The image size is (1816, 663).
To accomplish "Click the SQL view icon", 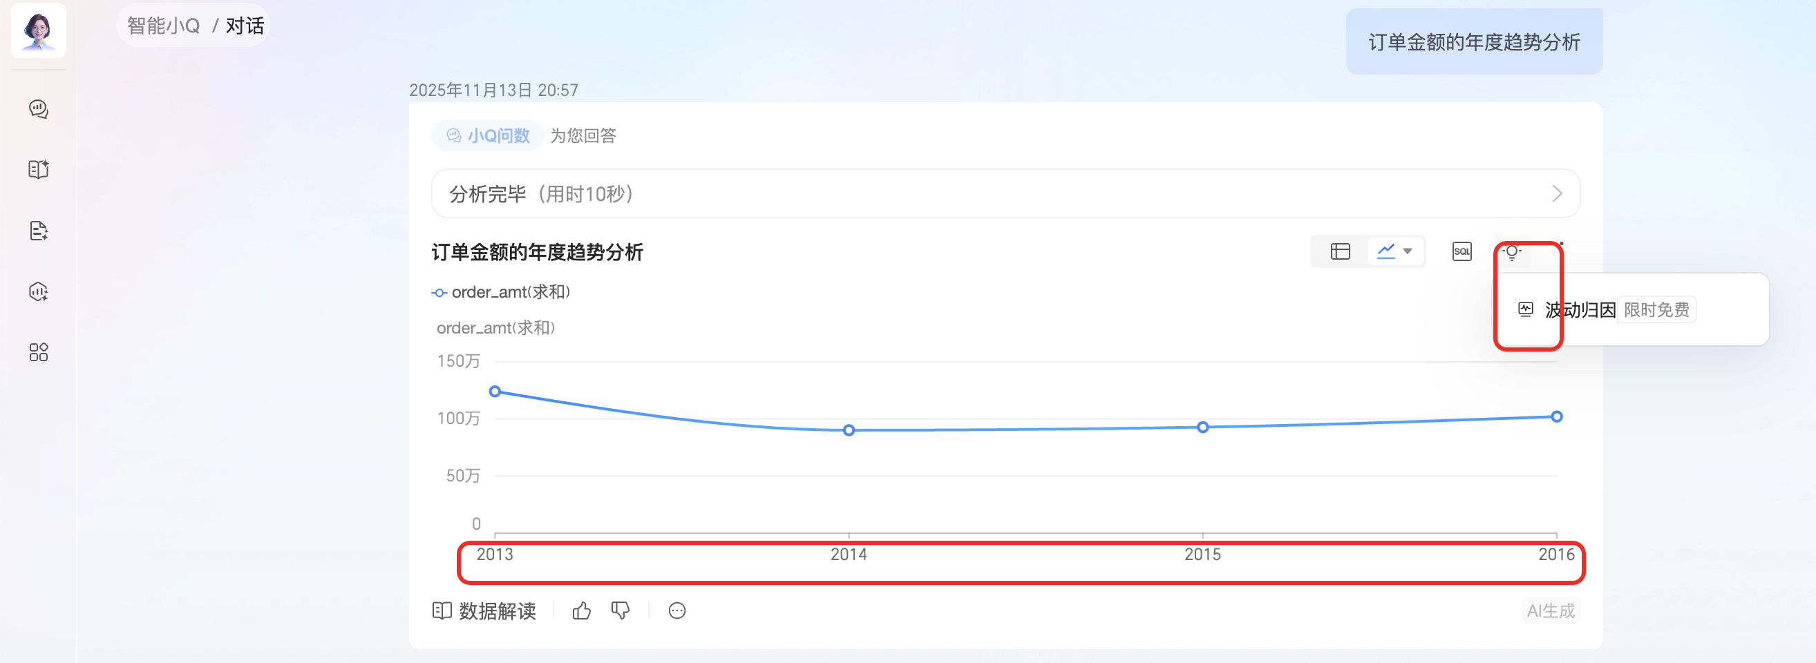I will pyautogui.click(x=1462, y=251).
